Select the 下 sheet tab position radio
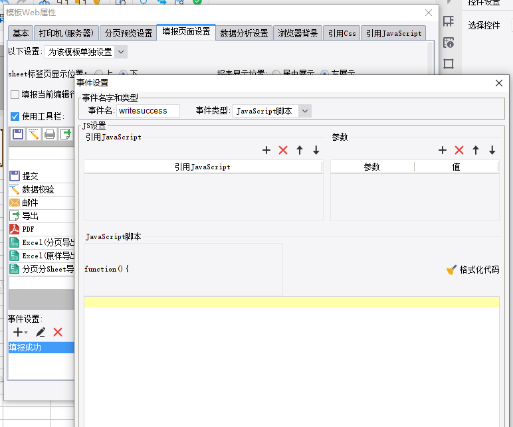This screenshot has height=427, width=513. tap(123, 73)
